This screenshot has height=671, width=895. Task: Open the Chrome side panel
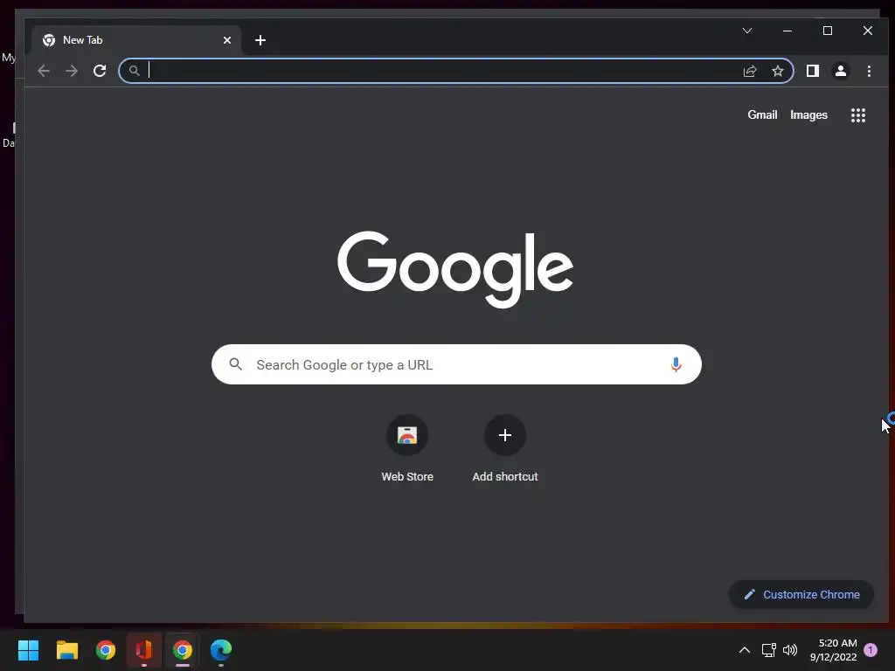click(813, 71)
